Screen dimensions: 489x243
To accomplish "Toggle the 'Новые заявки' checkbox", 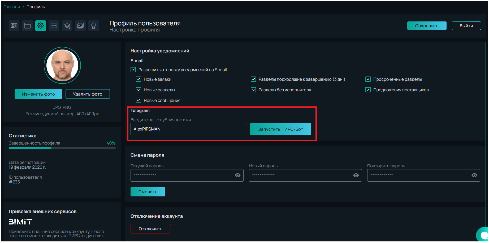I will (139, 79).
